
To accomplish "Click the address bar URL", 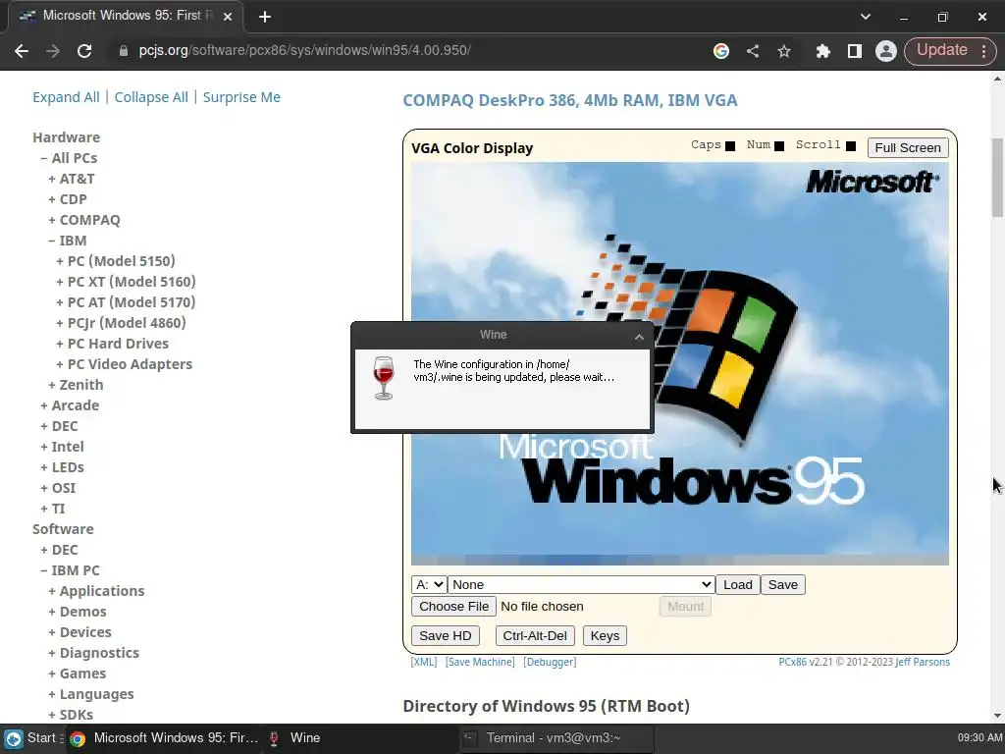I will [304, 50].
